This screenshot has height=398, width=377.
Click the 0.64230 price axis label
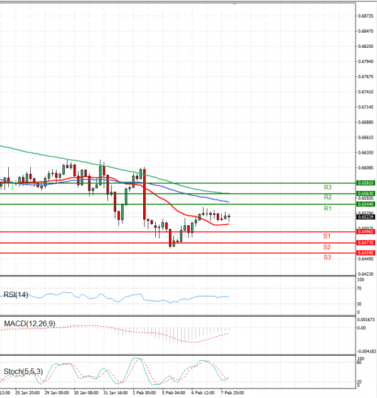366,274
